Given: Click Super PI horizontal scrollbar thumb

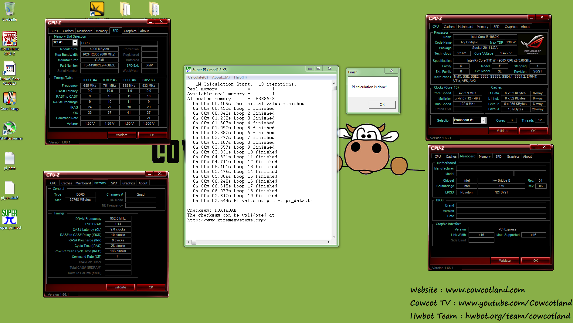Looking at the screenshot, I should coord(194,242).
